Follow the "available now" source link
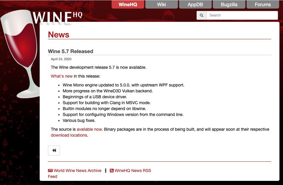Viewport: 283px width, 185px height. 89,129
